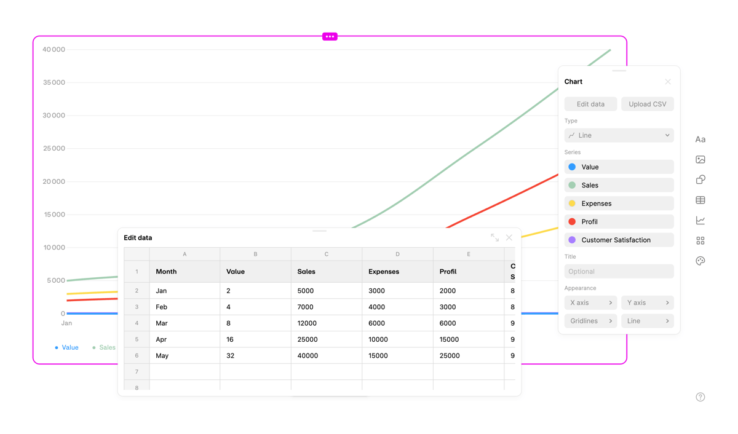This screenshot has width=738, height=434.
Task: Click the Edit data button
Action: (590, 104)
